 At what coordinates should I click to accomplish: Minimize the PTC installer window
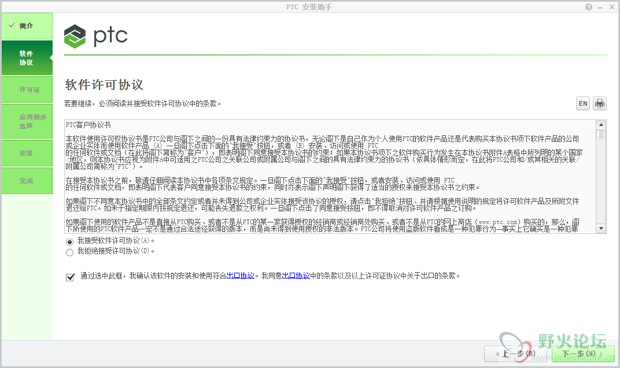point(600,7)
